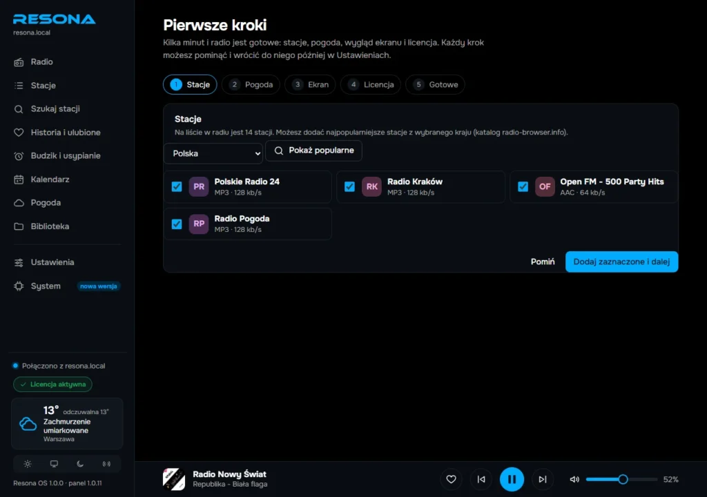The height and width of the screenshot is (497, 707).
Task: Adjust the volume slider handle
Action: click(x=623, y=480)
